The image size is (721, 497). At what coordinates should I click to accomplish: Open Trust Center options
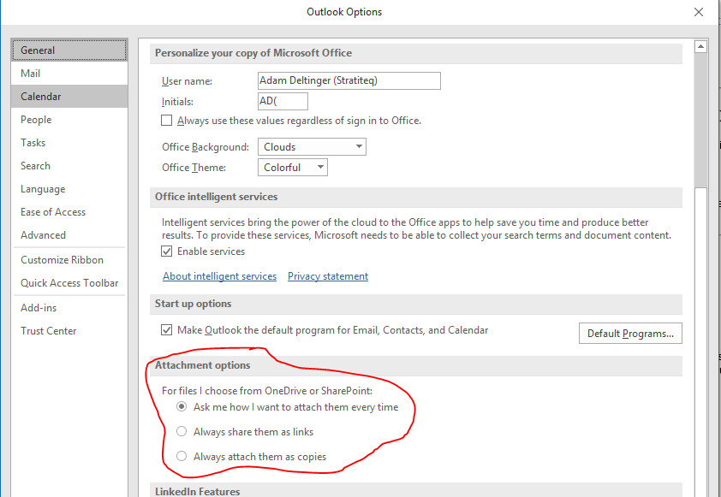tap(69, 331)
